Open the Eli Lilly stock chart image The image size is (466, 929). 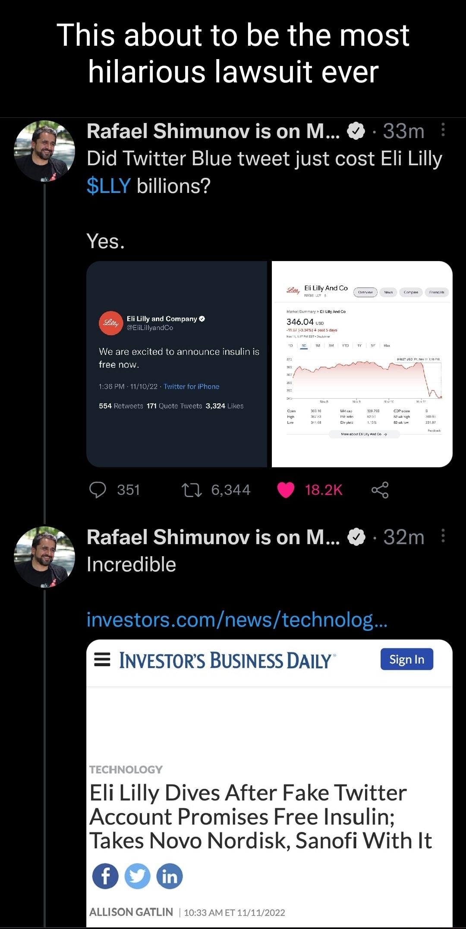pos(362,364)
